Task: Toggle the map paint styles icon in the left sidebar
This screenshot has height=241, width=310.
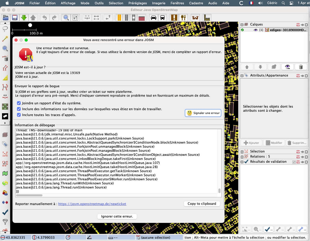Action: click(5, 173)
